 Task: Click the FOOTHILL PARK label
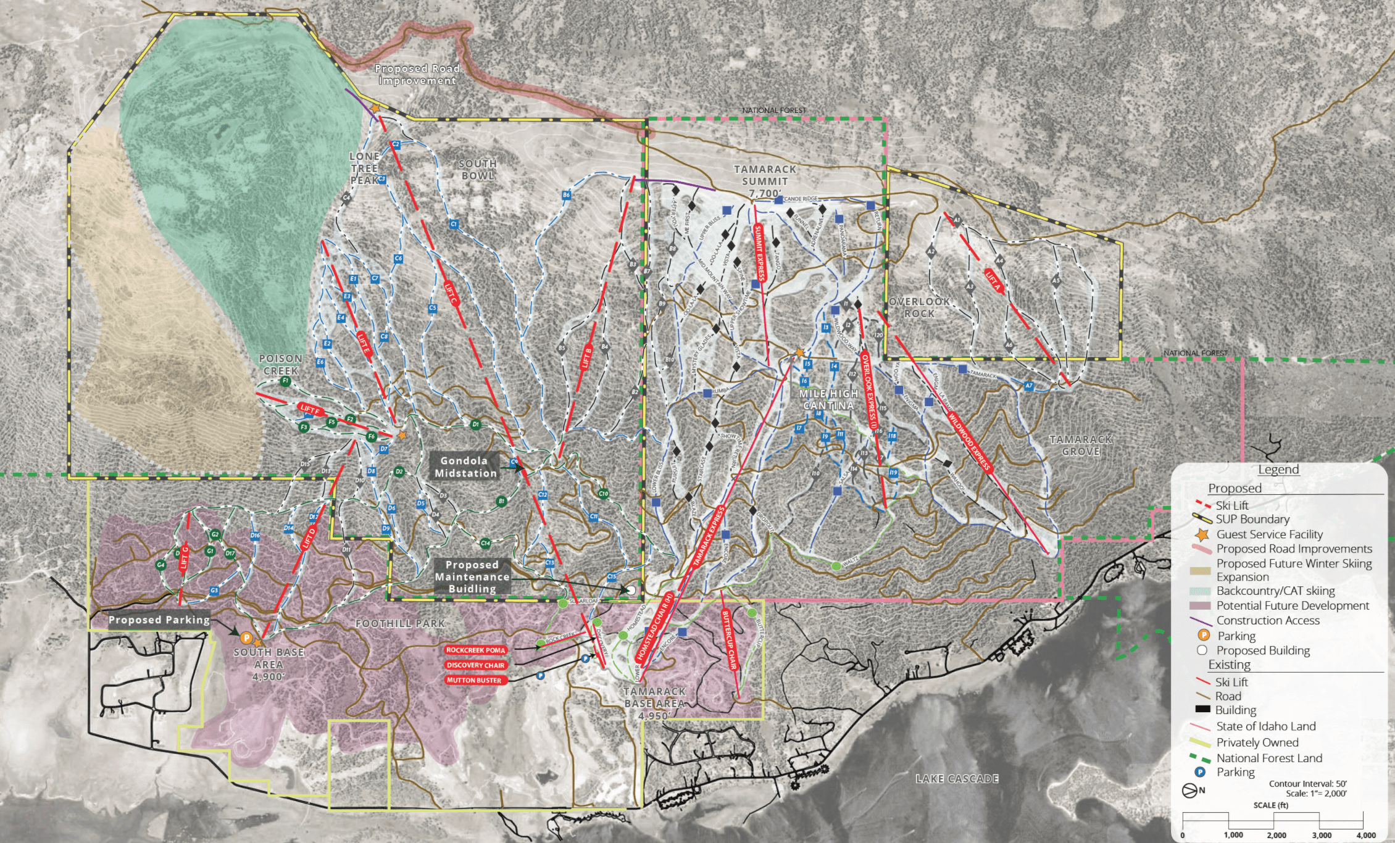(400, 623)
